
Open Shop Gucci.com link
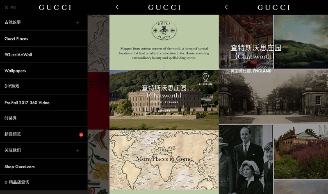(x=44, y=167)
